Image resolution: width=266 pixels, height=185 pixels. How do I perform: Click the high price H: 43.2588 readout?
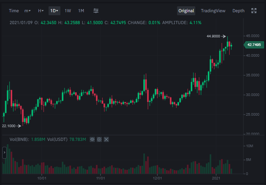69,23
